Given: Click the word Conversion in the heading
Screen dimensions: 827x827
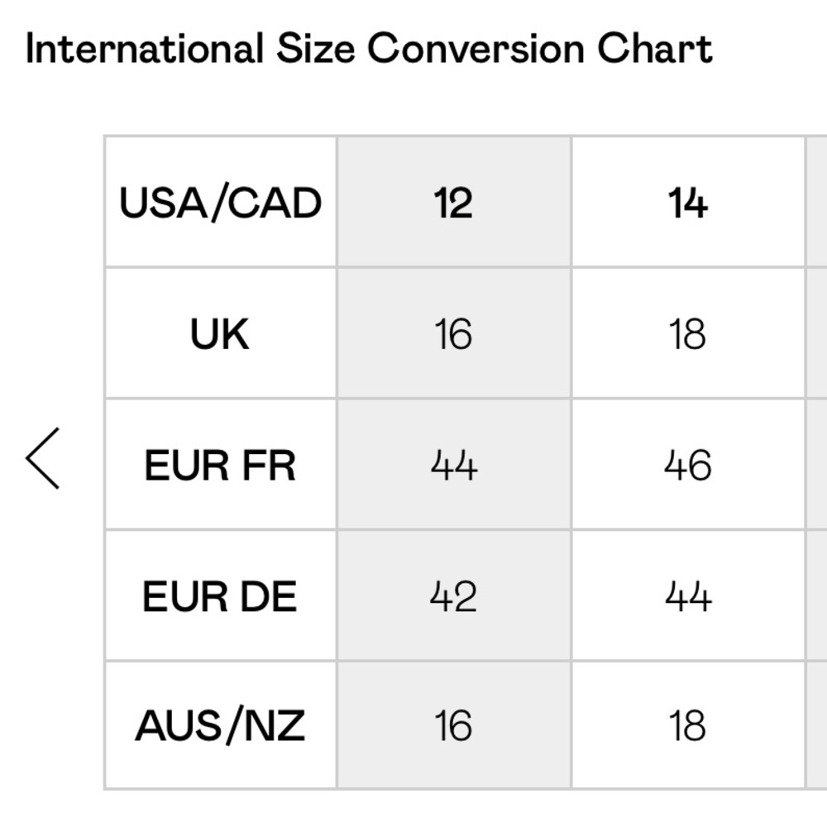Looking at the screenshot, I should tap(476, 48).
